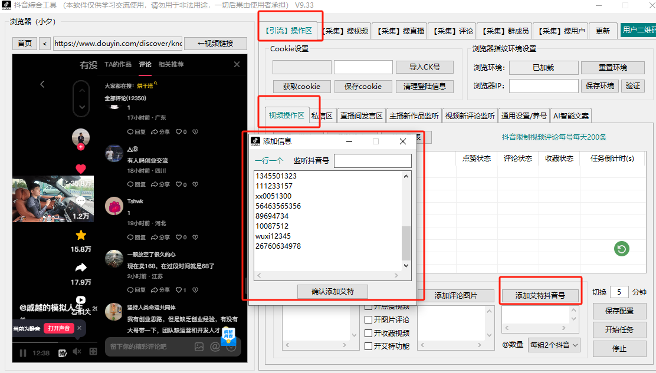Enable the 开图片评论 checkbox
Image resolution: width=656 pixels, height=373 pixels.
click(369, 320)
